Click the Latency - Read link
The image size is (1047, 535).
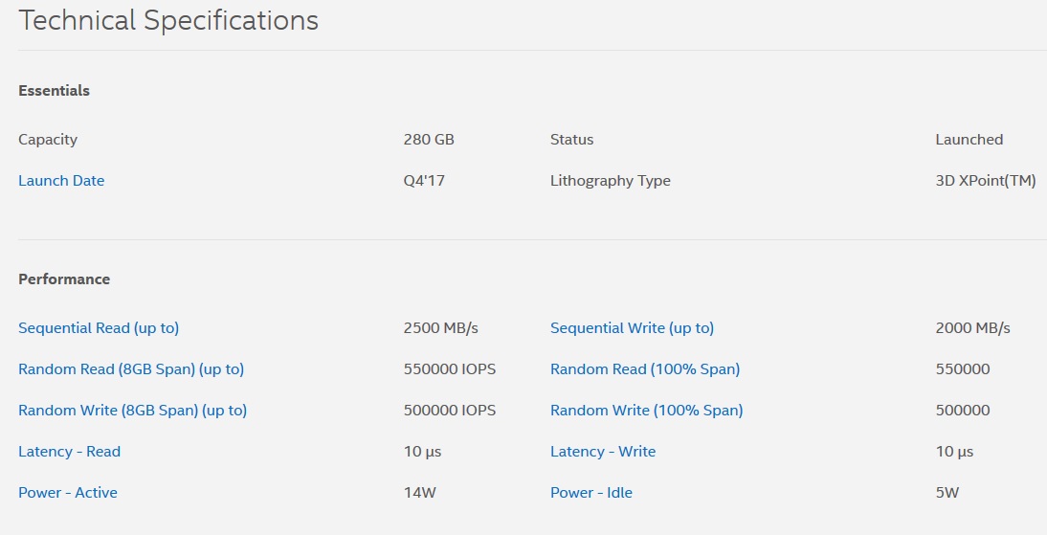pyautogui.click(x=70, y=452)
